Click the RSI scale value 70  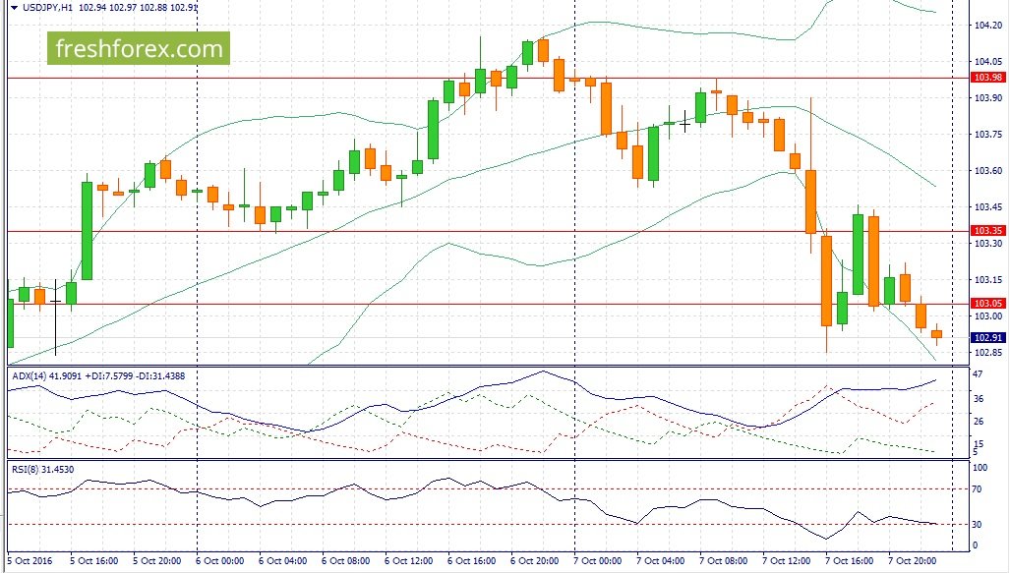pyautogui.click(x=978, y=489)
